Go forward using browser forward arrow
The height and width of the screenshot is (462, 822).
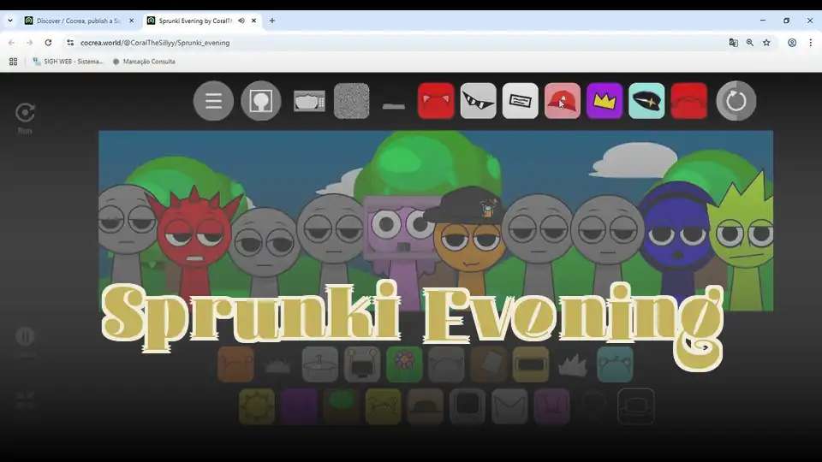29,43
